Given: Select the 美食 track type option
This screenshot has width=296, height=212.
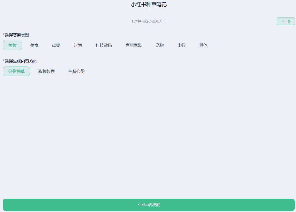Looking at the screenshot, I should 34,45.
